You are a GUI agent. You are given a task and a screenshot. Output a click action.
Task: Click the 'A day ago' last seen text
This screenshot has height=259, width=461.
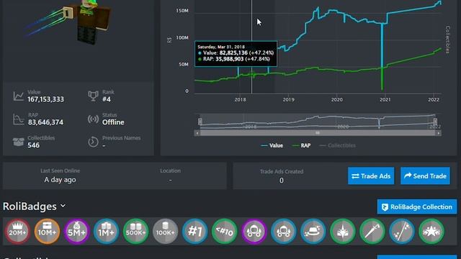click(60, 180)
